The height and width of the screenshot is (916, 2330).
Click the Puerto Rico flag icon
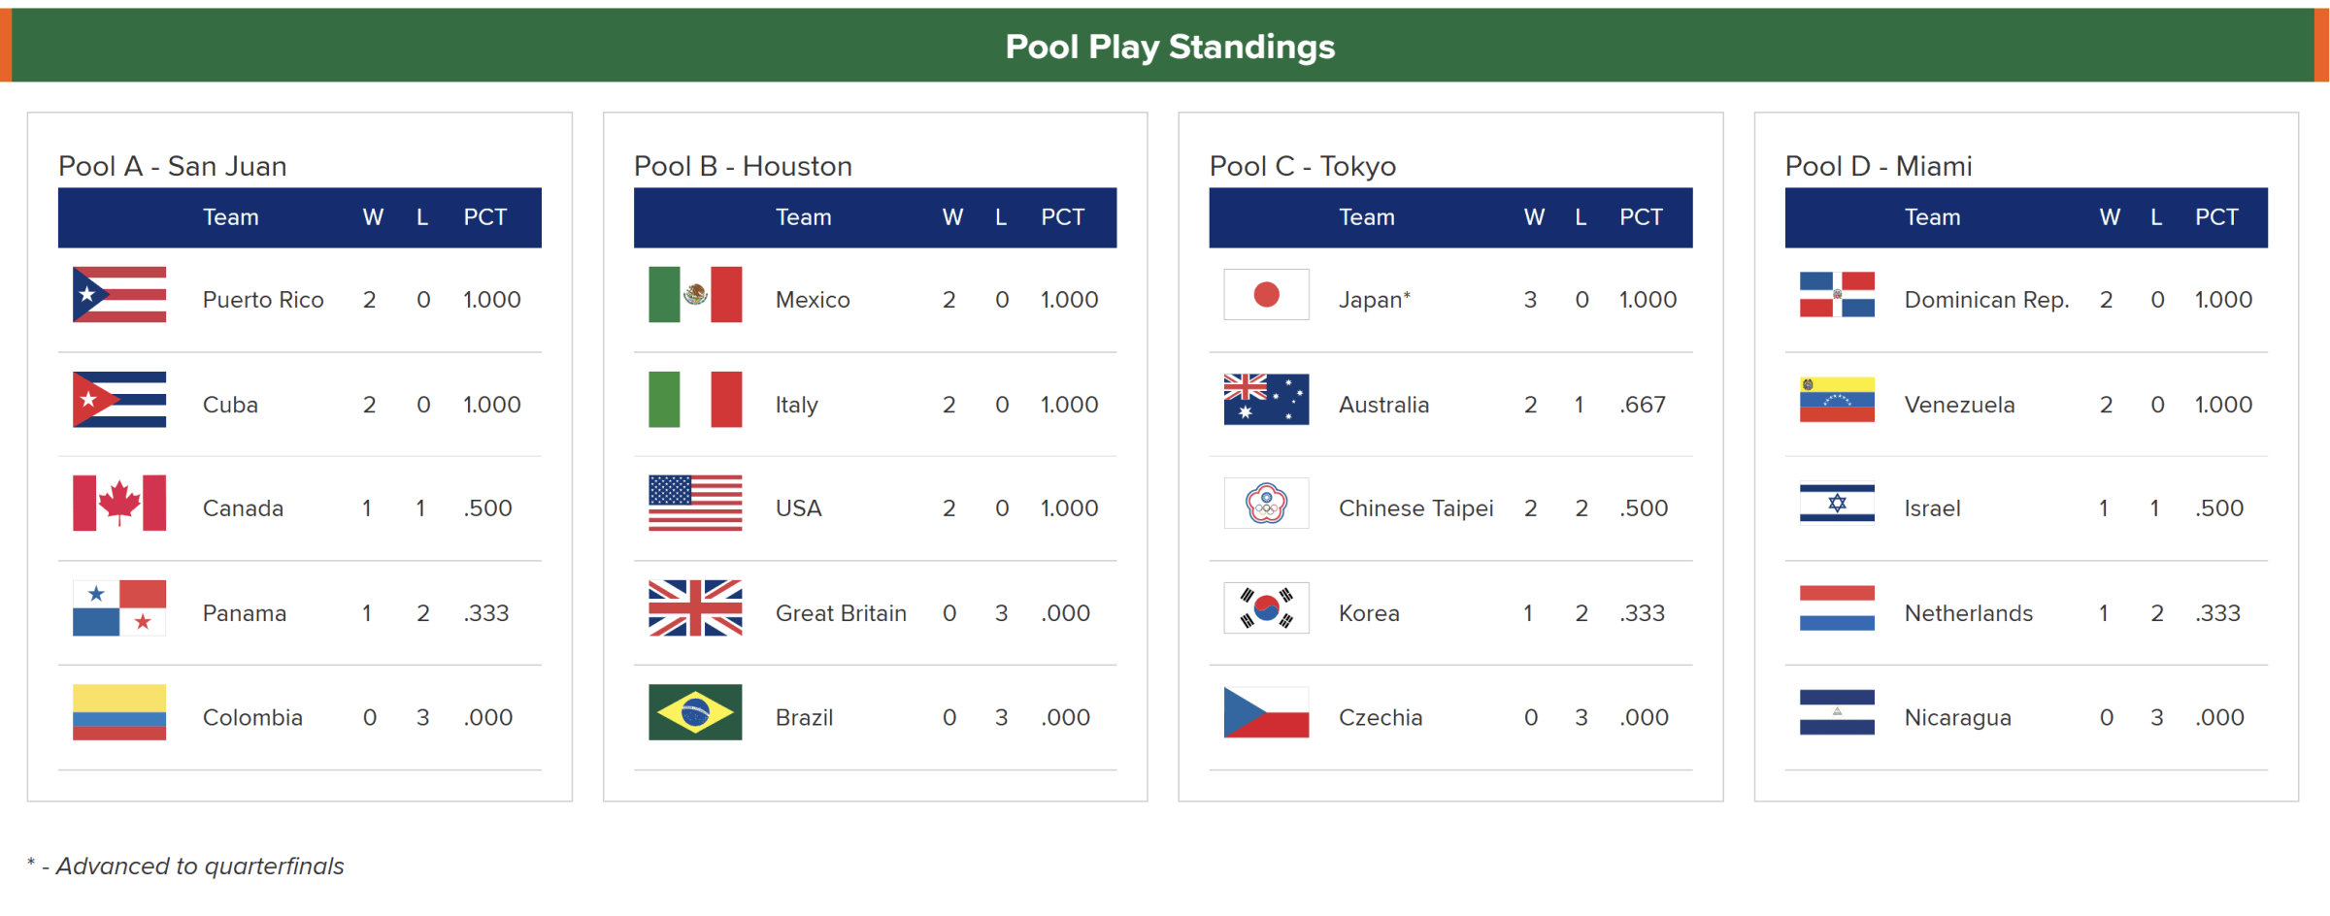(x=119, y=295)
